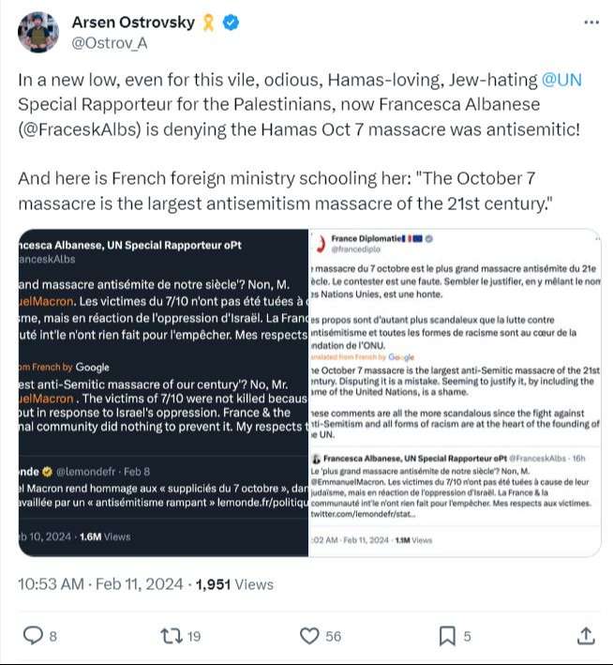The image size is (613, 665).
Task: Click the 56 likes count
Action: (333, 636)
